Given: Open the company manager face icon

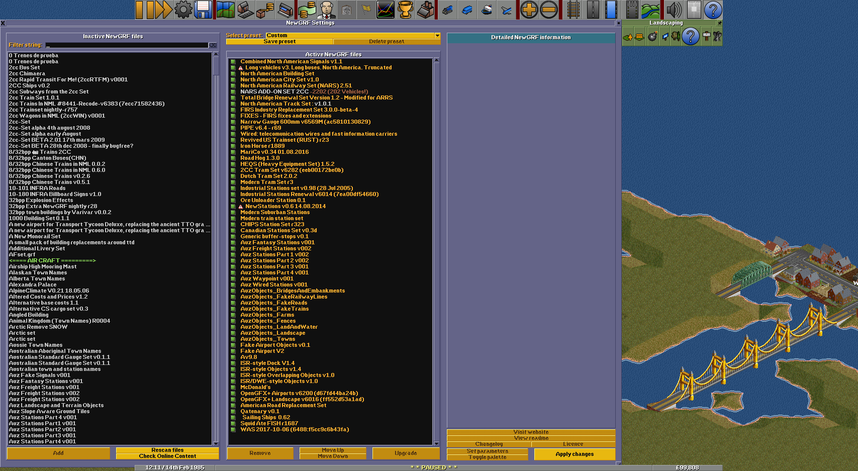Looking at the screenshot, I should tap(327, 10).
